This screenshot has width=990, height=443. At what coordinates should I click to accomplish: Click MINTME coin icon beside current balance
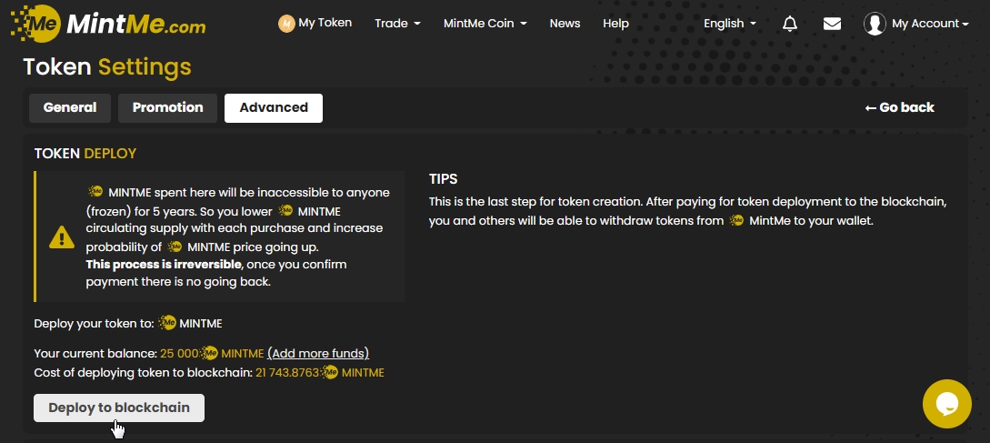pyautogui.click(x=210, y=353)
